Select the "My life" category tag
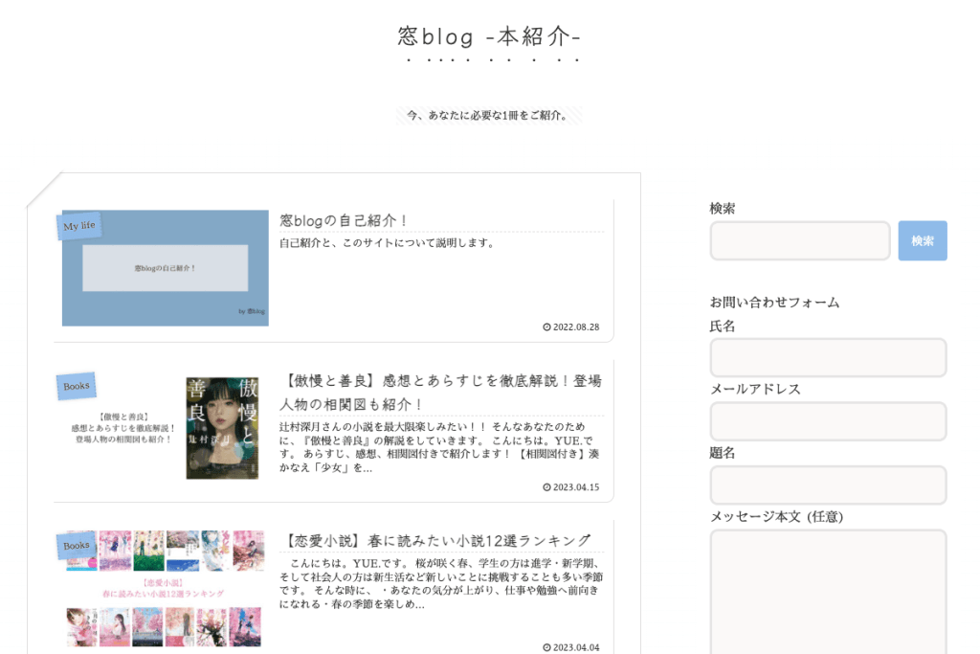This screenshot has width=980, height=654. pos(79,225)
